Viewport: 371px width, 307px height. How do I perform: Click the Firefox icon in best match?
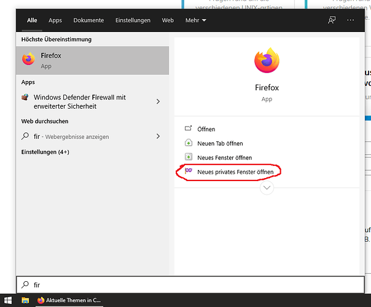28,59
